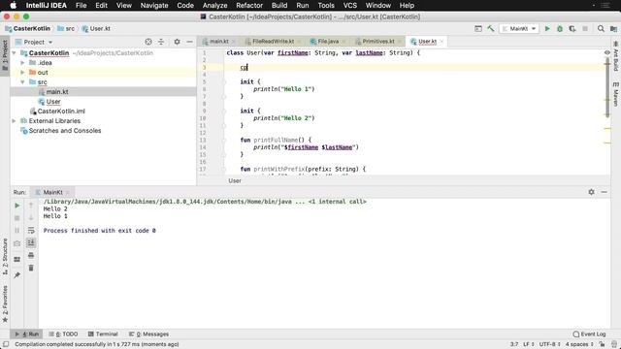Toggle the Run tool window button
Image resolution: width=621 pixels, height=349 pixels.
pos(27,333)
